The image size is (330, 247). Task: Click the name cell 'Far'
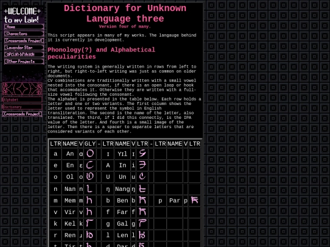tap(122, 212)
